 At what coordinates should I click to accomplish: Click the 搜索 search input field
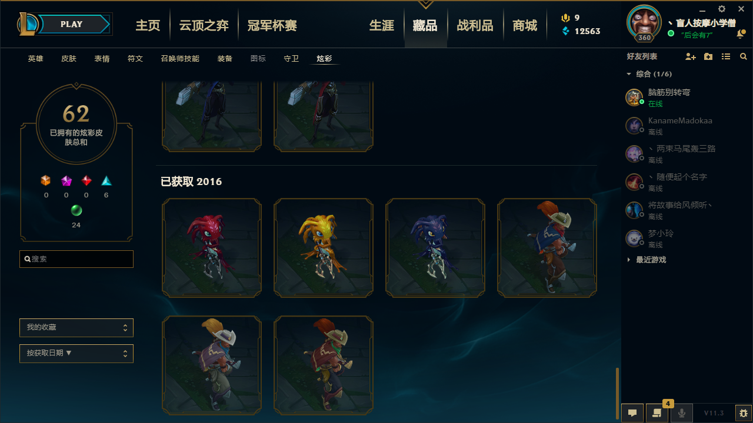(x=76, y=259)
